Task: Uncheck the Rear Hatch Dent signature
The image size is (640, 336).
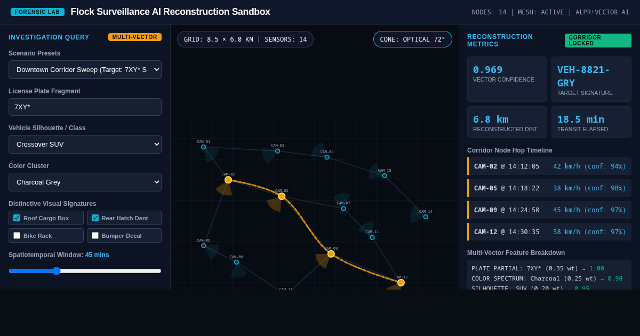Action: coord(95,218)
